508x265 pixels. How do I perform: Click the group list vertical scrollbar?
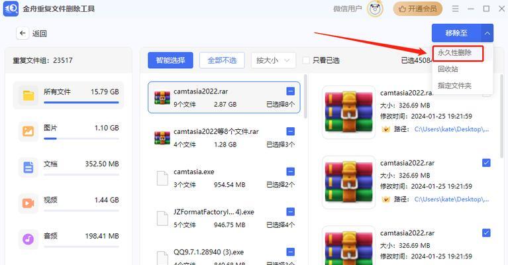tap(305, 96)
